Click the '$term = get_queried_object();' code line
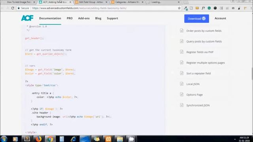Viewport: 253px width, 142px height. pos(46,54)
